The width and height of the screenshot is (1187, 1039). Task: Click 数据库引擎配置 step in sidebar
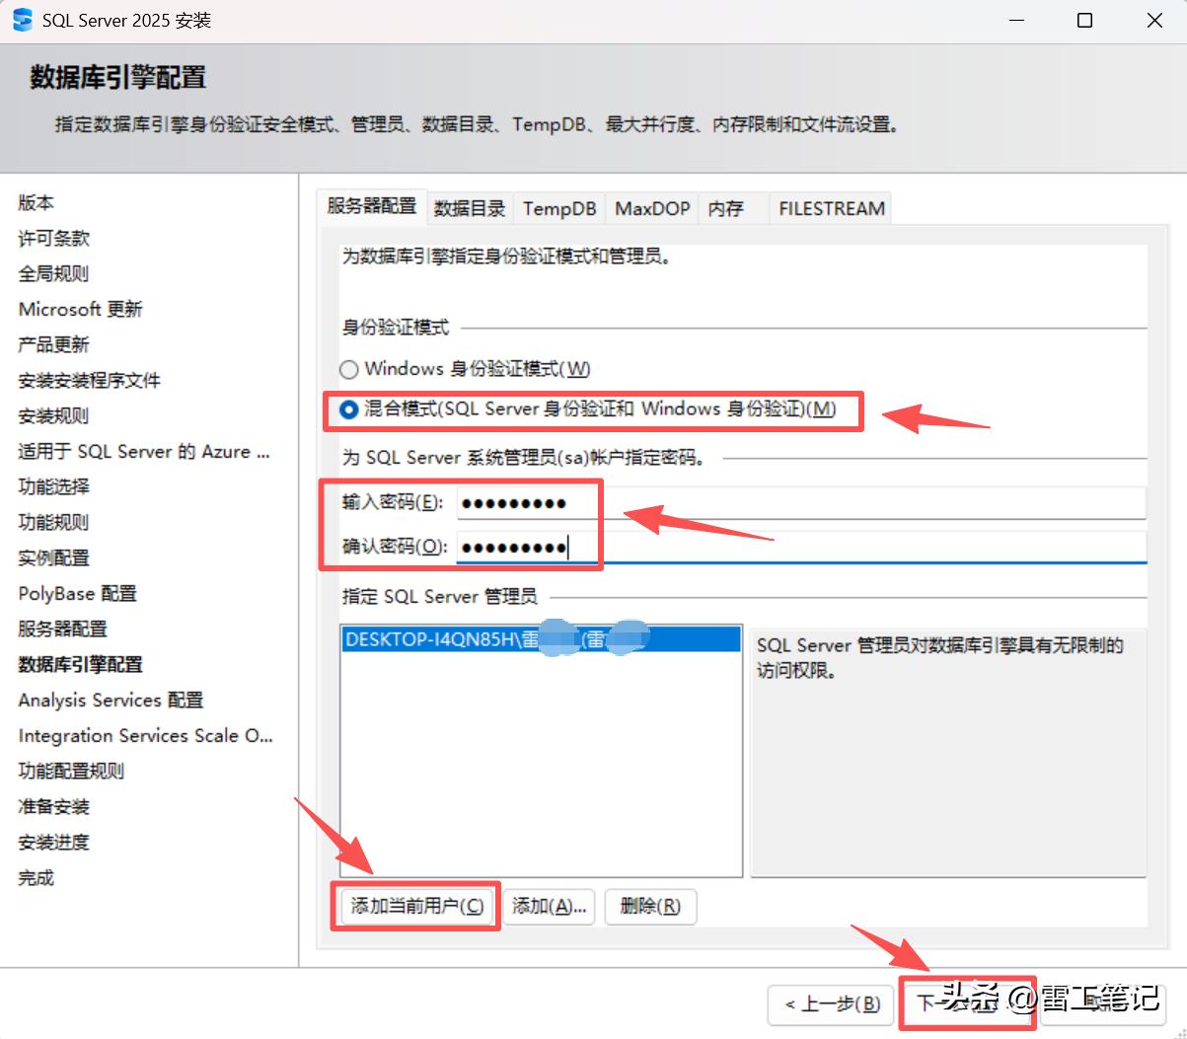[x=81, y=664]
